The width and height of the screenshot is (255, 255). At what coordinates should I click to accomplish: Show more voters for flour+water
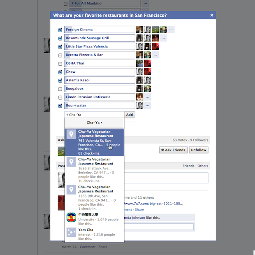tap(148, 105)
